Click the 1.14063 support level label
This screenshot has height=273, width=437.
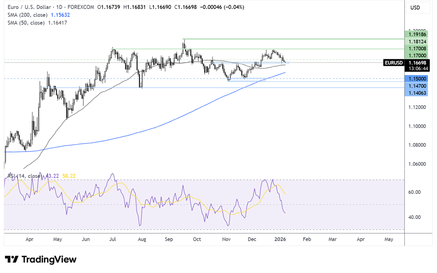pyautogui.click(x=418, y=93)
